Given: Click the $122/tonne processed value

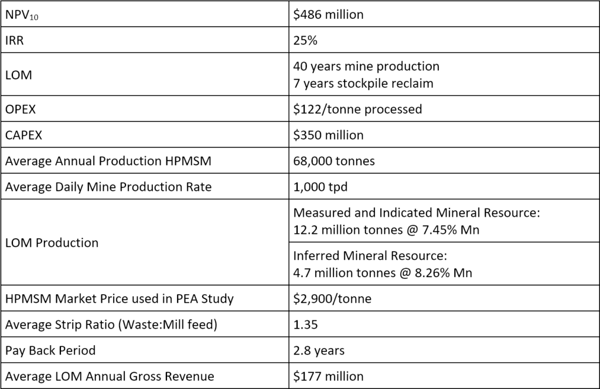Looking at the screenshot, I should pos(357,109).
